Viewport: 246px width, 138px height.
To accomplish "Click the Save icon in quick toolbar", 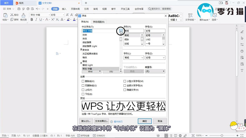I will 18,9.
